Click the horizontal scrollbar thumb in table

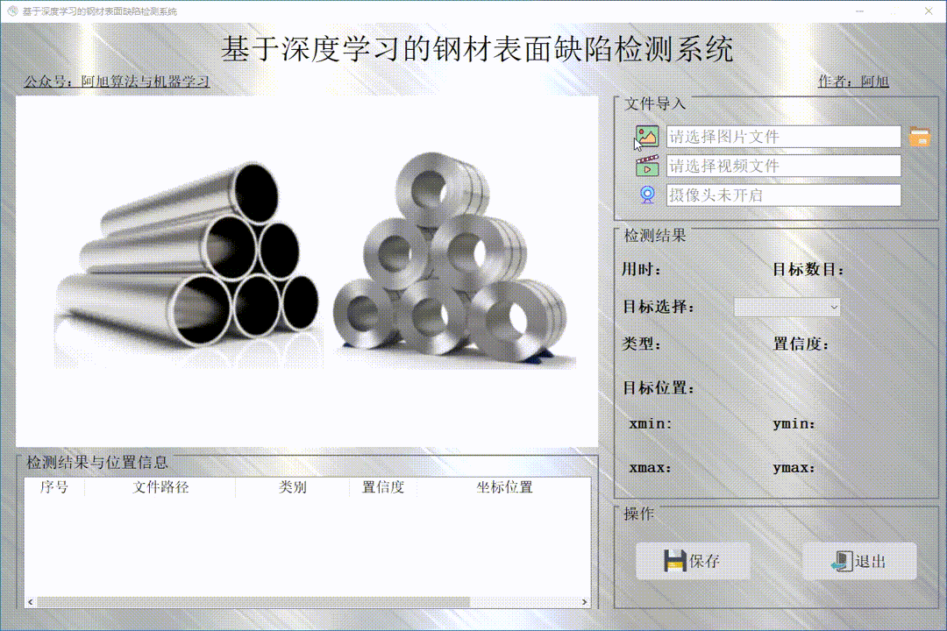pyautogui.click(x=253, y=602)
